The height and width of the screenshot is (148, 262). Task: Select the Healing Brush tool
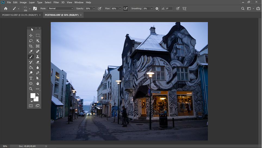(37, 51)
